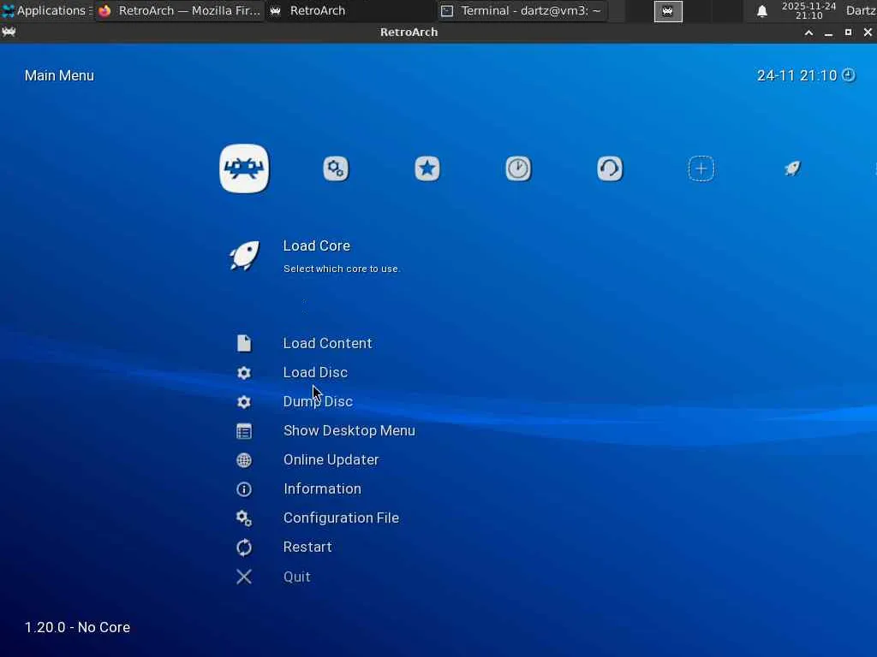The height and width of the screenshot is (657, 877).
Task: Open the Applications menu in the panel
Action: pos(46,10)
